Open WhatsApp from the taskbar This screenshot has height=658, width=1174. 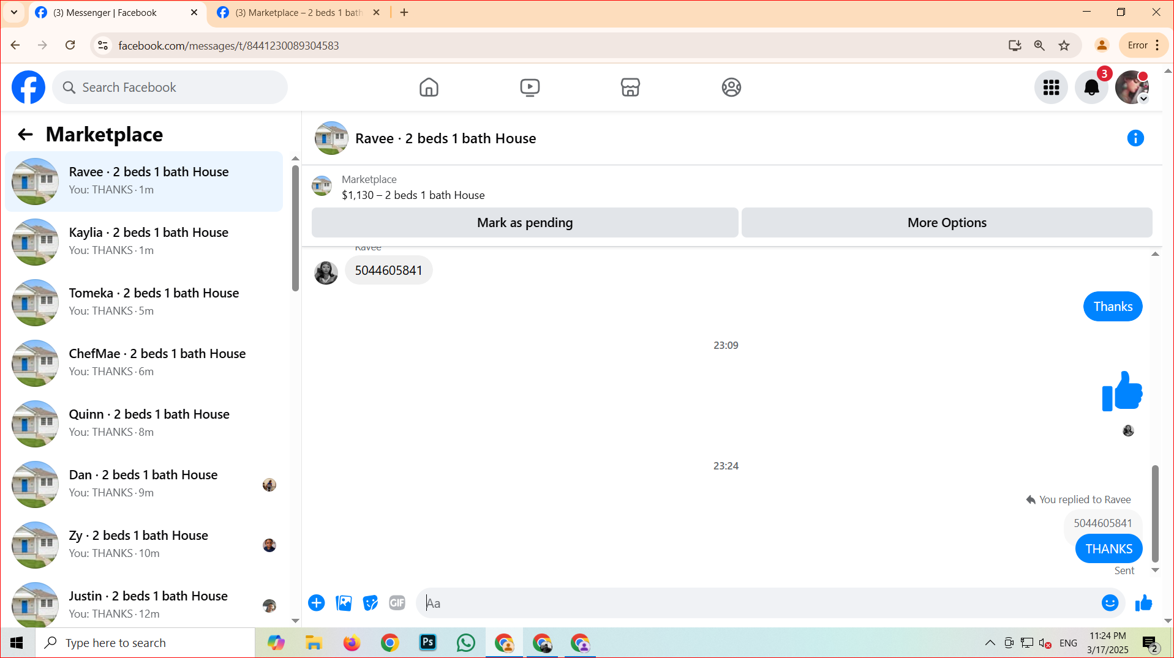click(465, 643)
